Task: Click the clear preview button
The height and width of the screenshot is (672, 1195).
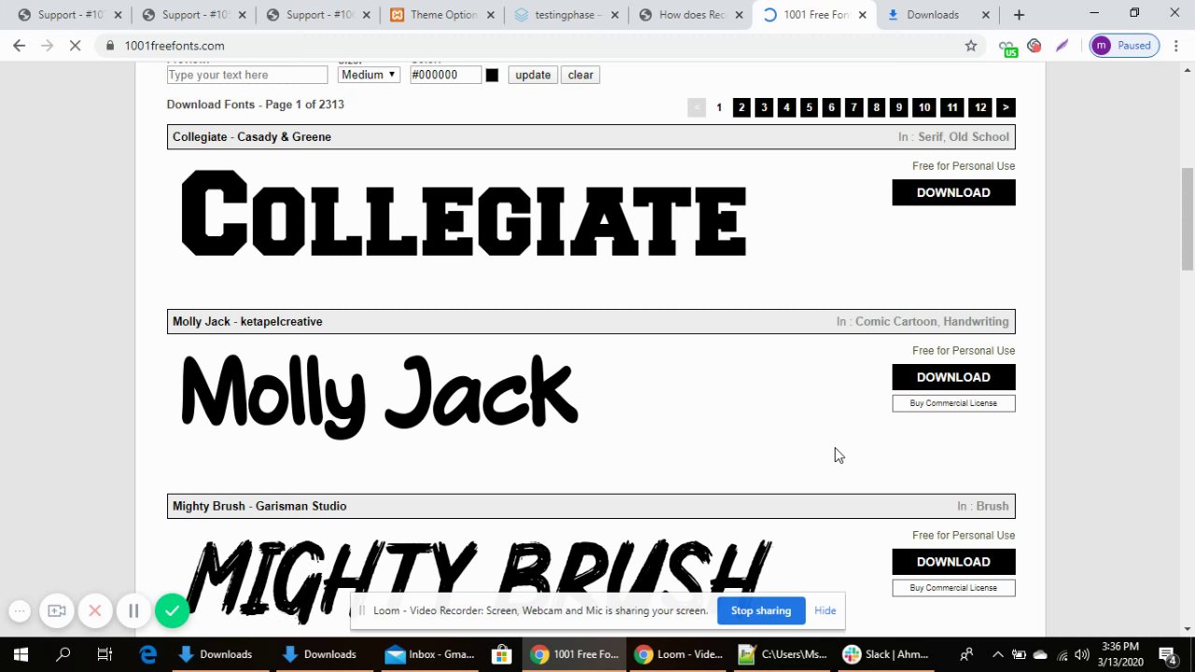Action: click(581, 75)
